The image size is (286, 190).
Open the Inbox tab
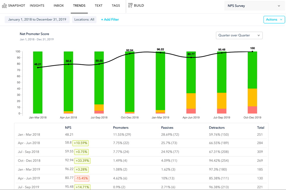[59, 6]
